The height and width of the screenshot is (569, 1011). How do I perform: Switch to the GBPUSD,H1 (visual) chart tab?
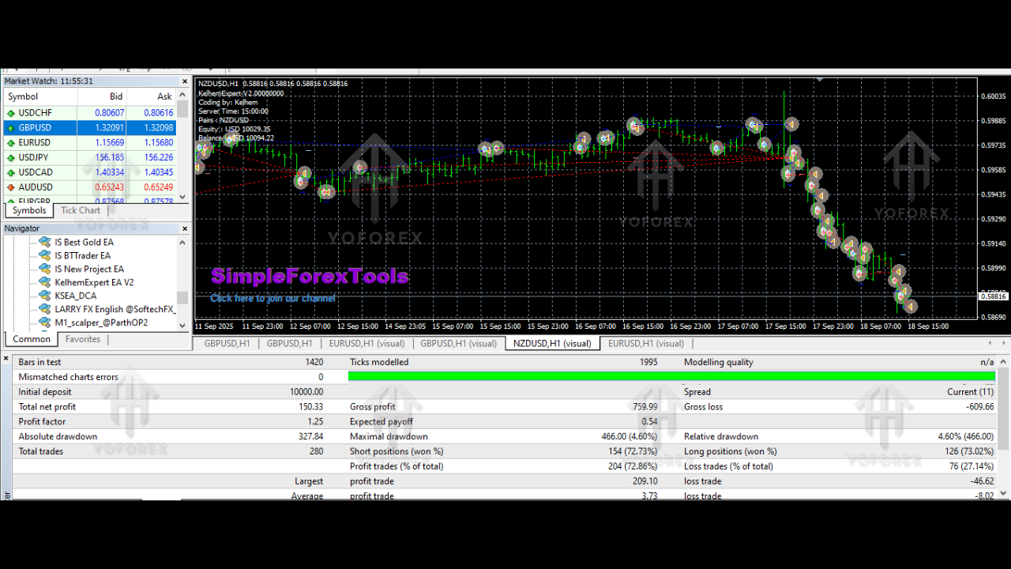[458, 344]
